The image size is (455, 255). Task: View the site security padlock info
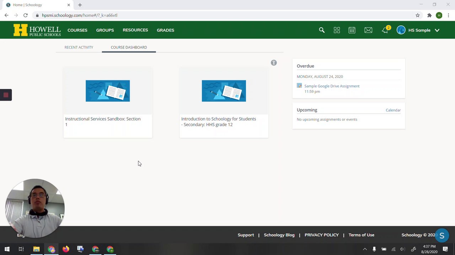coord(37,15)
